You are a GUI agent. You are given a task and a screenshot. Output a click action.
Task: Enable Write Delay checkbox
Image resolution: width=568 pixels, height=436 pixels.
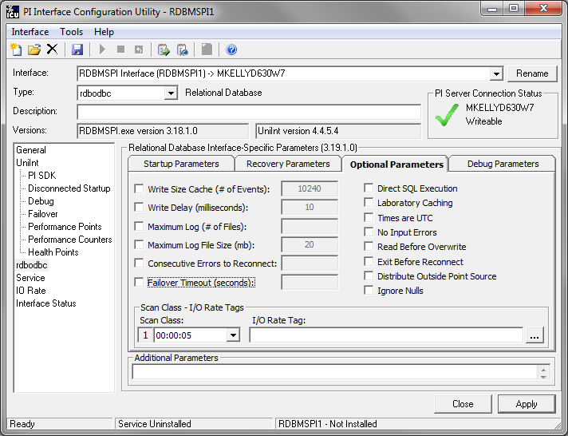coord(139,207)
